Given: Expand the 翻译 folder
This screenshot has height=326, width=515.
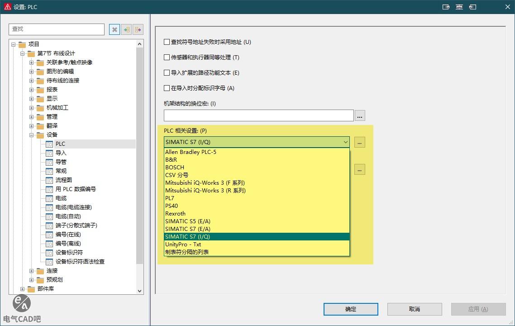Looking at the screenshot, I should coord(32,126).
